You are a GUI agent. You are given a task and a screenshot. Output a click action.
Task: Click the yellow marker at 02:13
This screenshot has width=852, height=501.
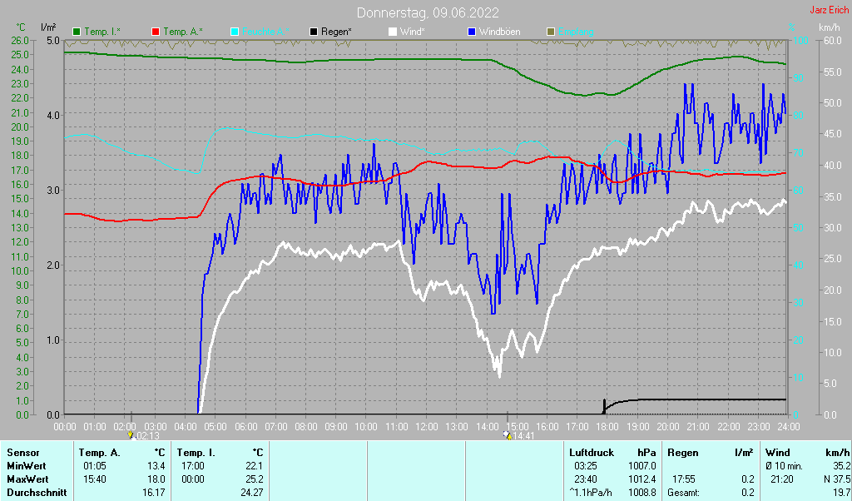coord(131,434)
